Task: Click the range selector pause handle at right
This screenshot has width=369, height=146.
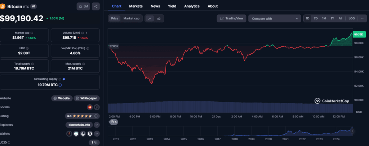Action: tap(352, 132)
